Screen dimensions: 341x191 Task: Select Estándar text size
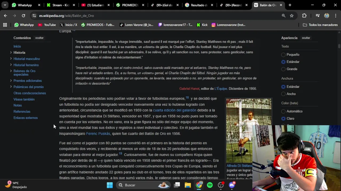(x=283, y=62)
